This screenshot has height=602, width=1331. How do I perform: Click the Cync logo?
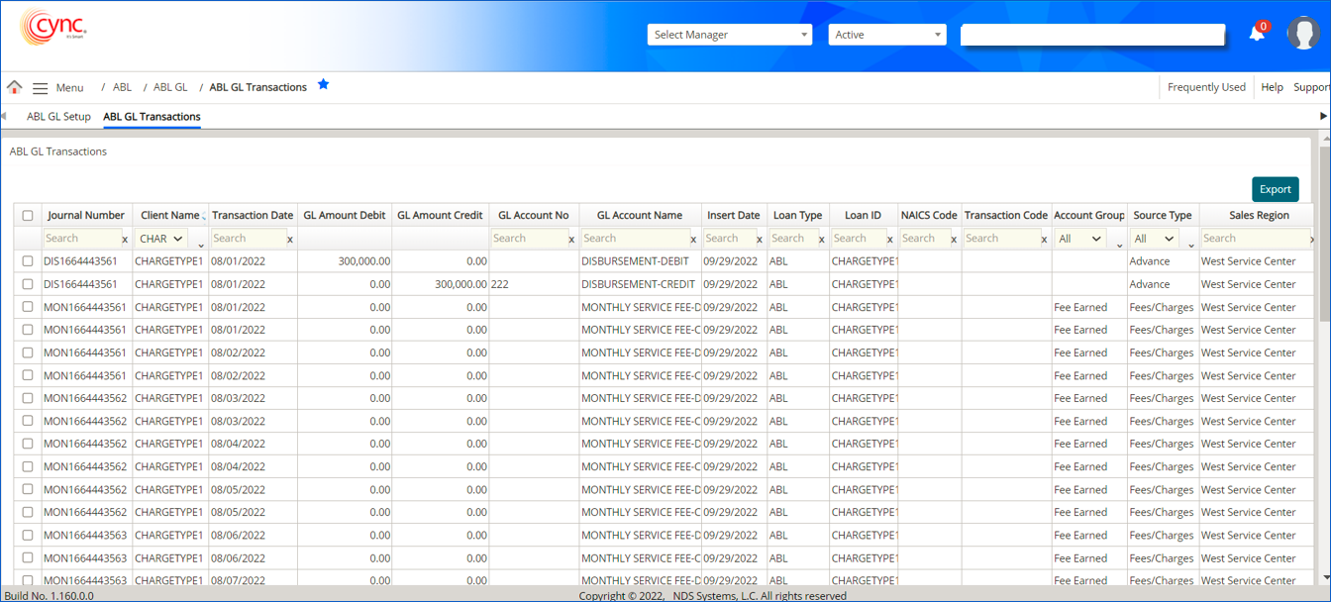click(x=53, y=28)
